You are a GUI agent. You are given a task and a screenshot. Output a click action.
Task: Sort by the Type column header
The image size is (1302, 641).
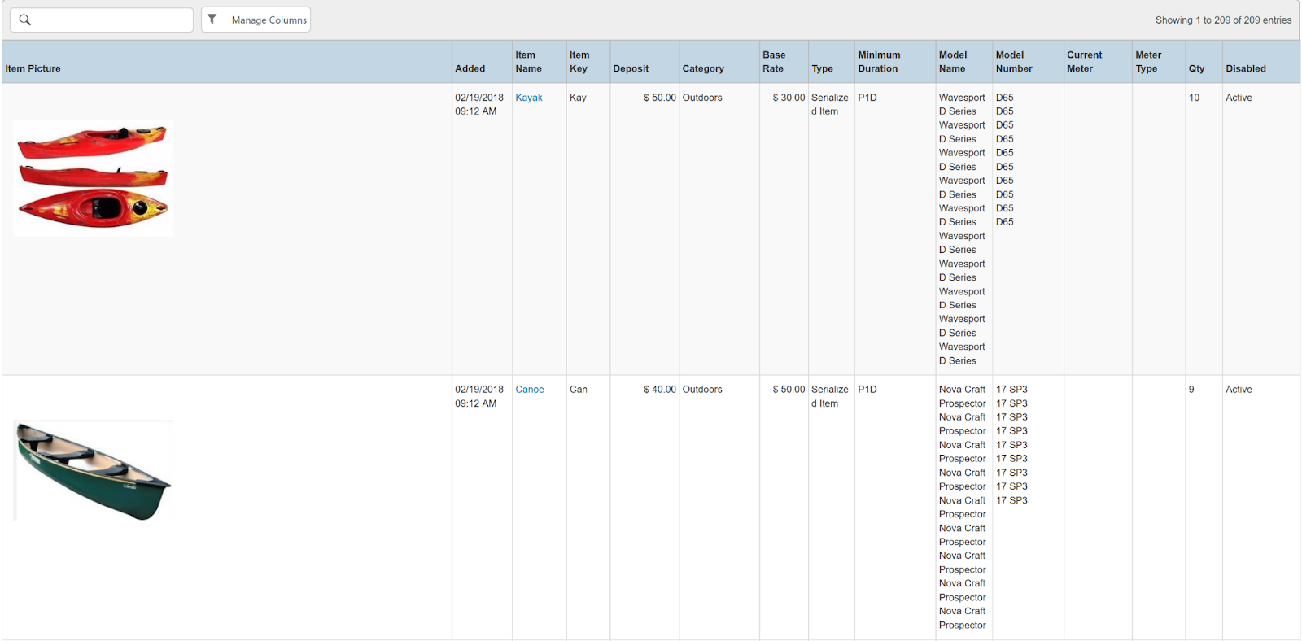click(x=822, y=68)
